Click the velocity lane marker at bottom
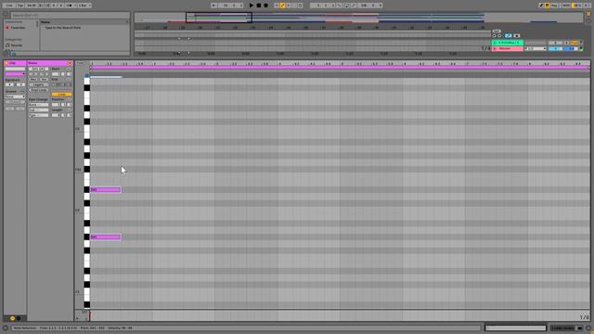 (90, 315)
